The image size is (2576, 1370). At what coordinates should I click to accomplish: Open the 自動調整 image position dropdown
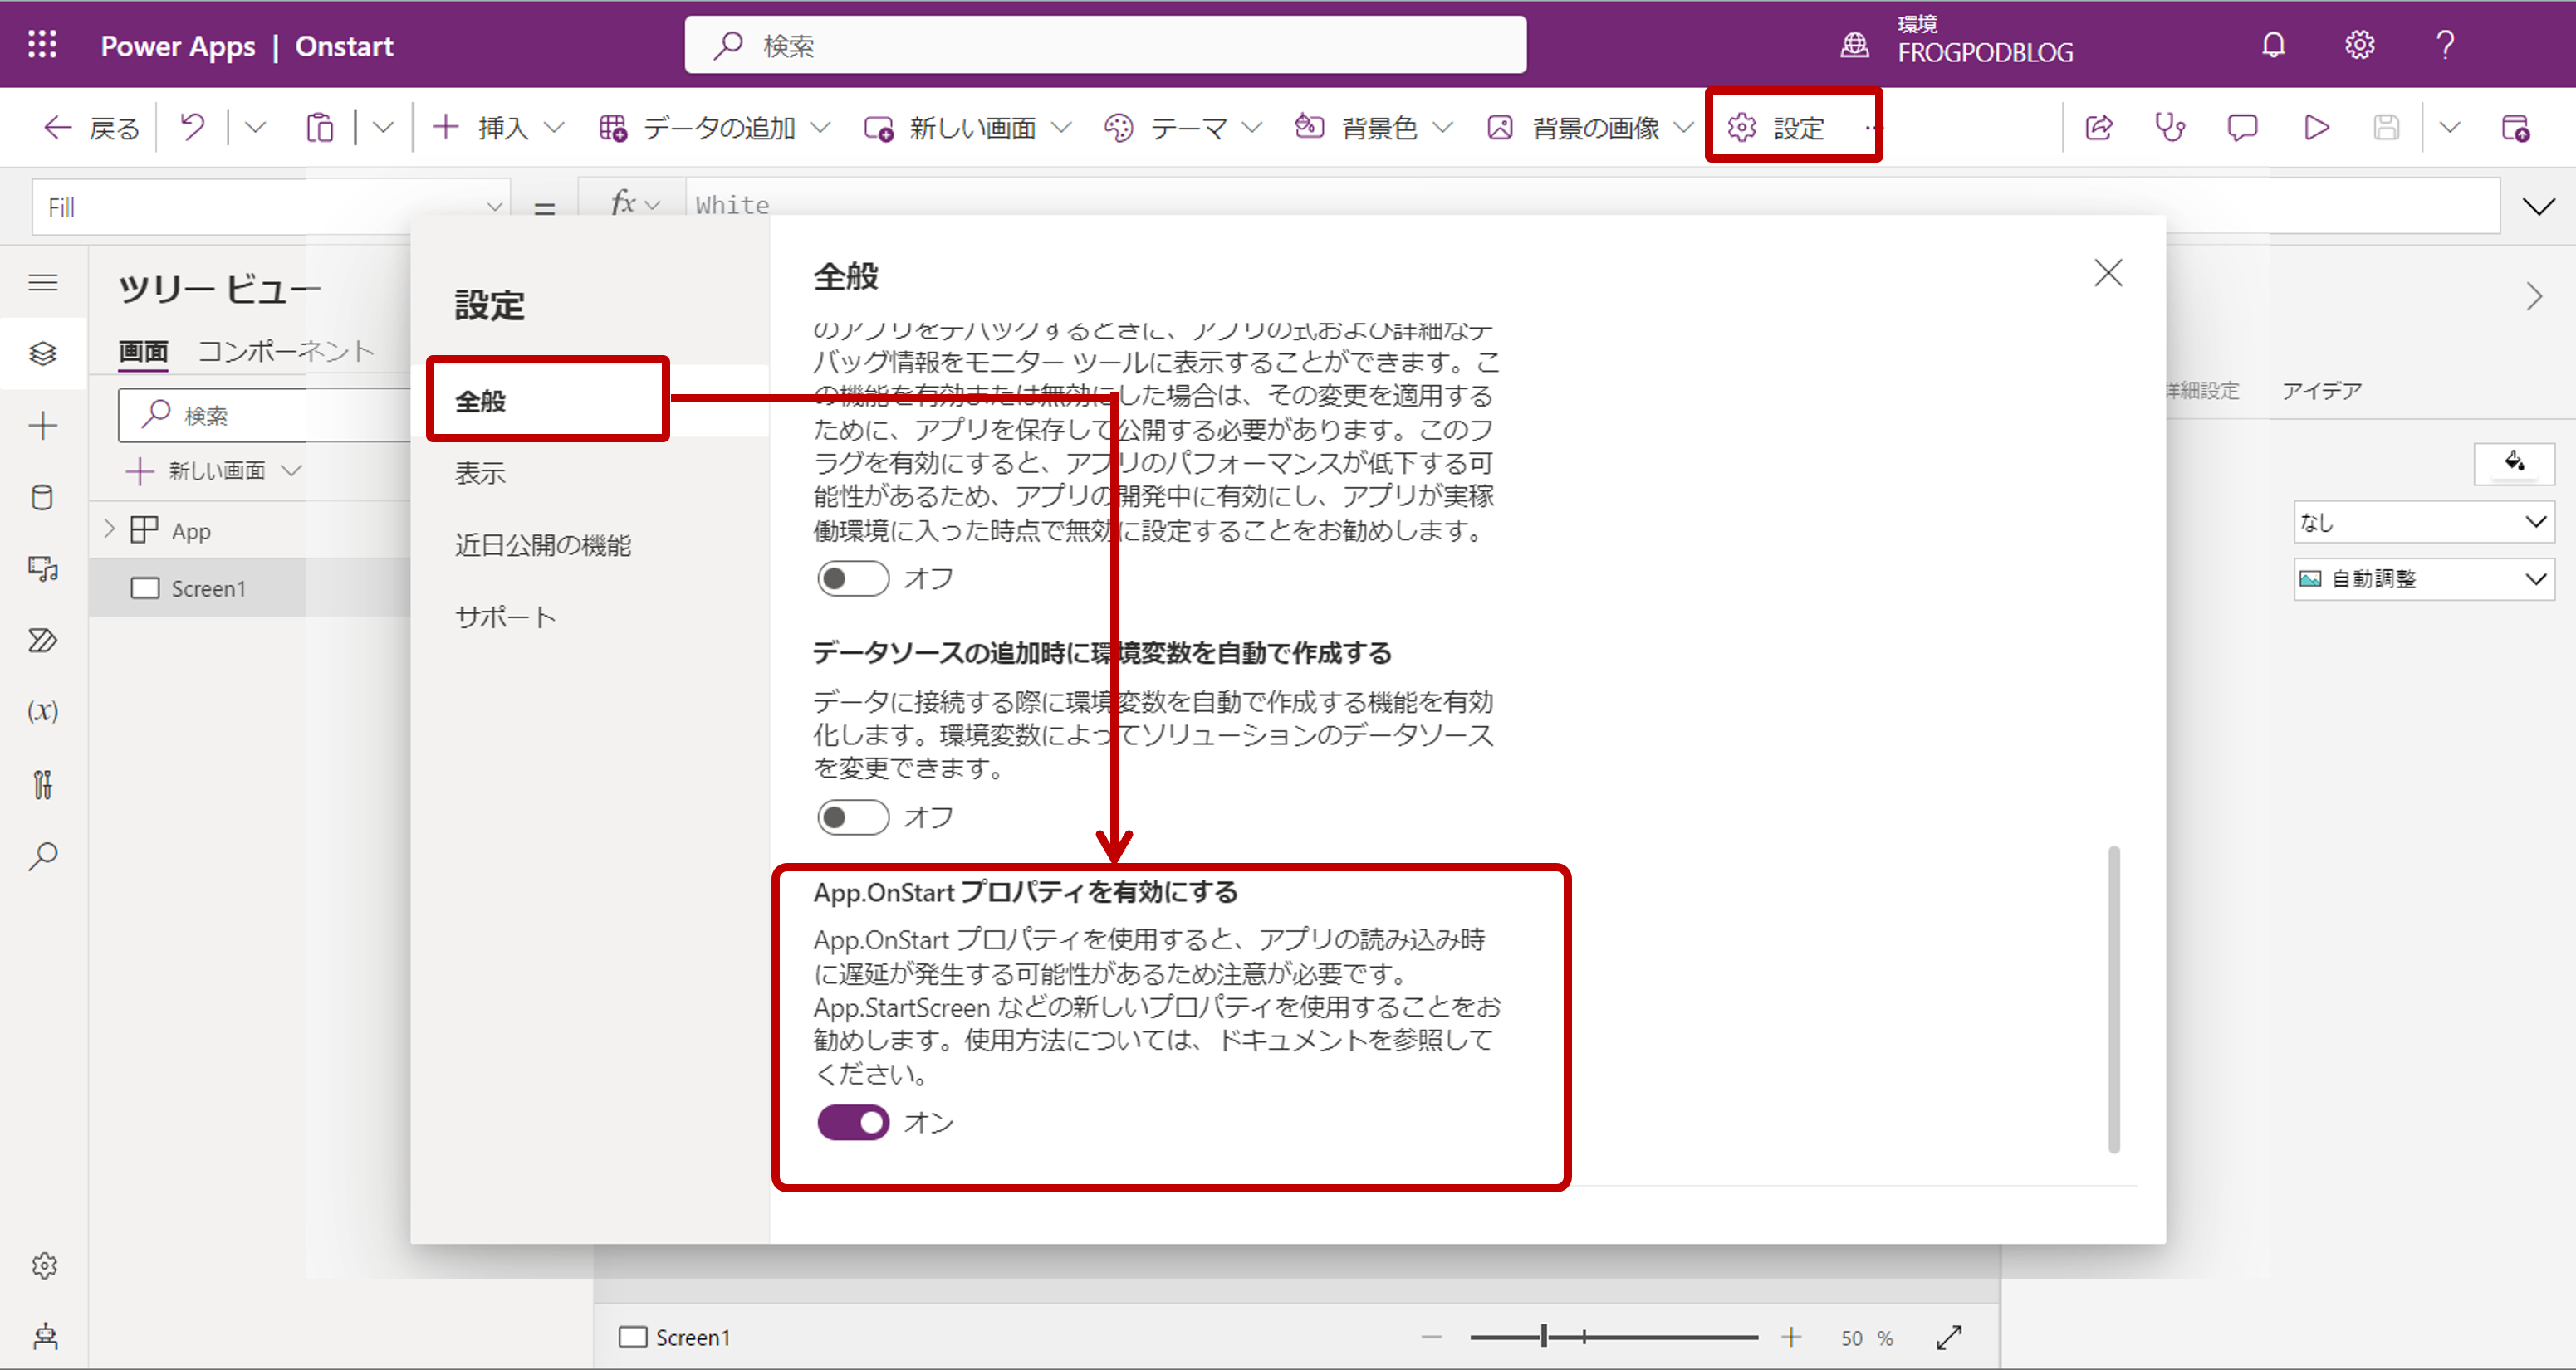(x=2423, y=578)
